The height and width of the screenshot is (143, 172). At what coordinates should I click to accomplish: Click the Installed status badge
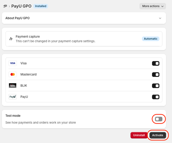pyautogui.click(x=41, y=6)
